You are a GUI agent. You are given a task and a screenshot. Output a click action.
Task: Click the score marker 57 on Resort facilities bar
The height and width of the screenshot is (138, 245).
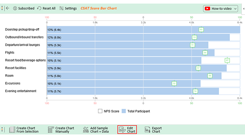pos(198,68)
